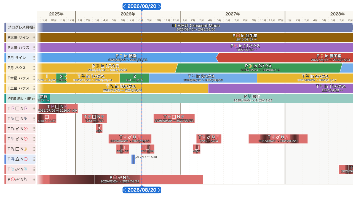Screen dimensions: 353x198
Task: Select the T♄ in 10ハウス bar
Action: (x=123, y=88)
